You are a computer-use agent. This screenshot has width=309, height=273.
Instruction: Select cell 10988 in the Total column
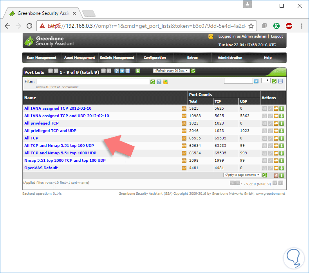click(x=195, y=116)
